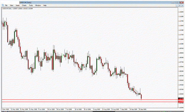Click the '23 Aug 2009' date label
The image size is (185, 112).
point(115,109)
